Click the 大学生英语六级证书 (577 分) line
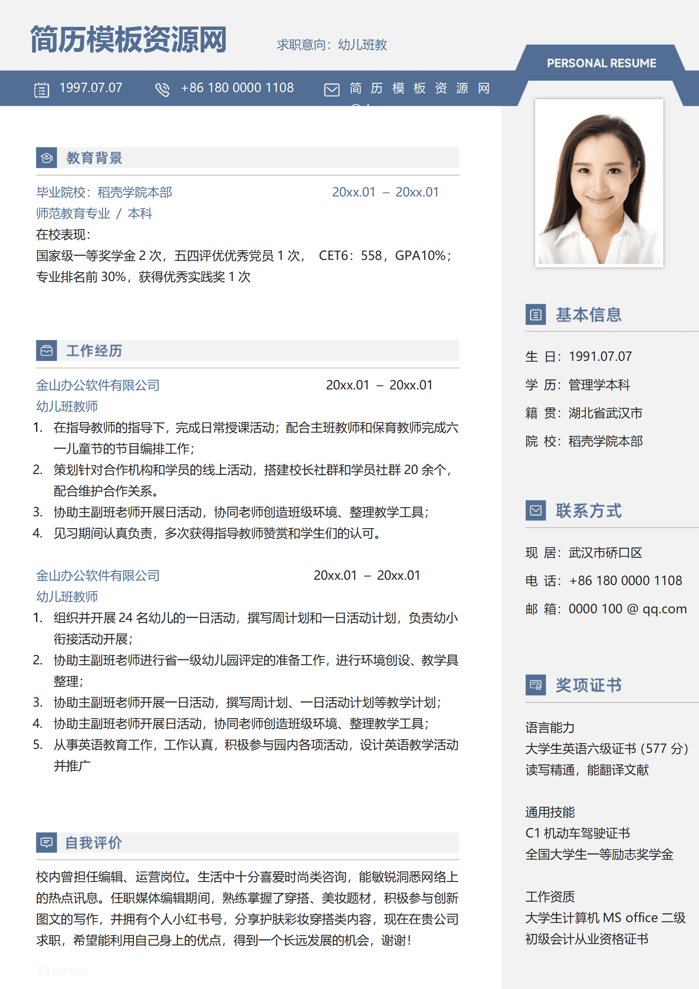This screenshot has width=699, height=989. click(x=606, y=748)
